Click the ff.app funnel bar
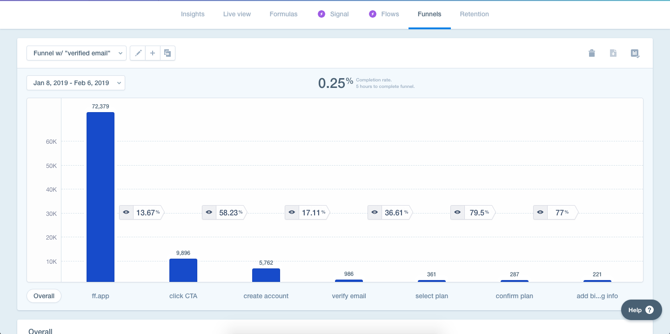 (100, 197)
